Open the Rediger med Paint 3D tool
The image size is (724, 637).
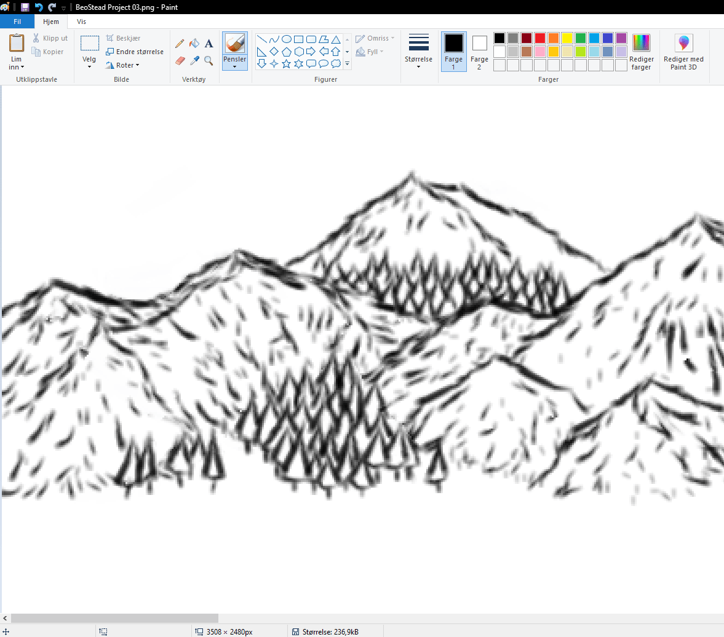click(x=683, y=52)
